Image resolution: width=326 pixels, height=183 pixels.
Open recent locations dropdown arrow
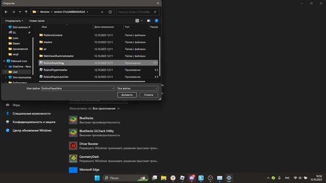pos(20,12)
